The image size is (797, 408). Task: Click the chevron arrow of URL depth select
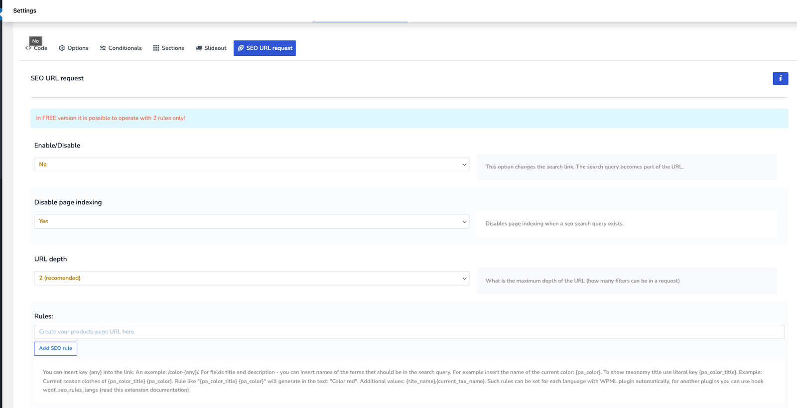click(x=464, y=278)
